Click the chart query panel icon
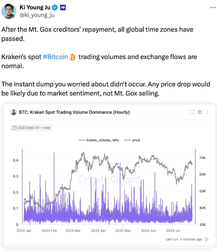The height and width of the screenshot is (251, 217). pyautogui.click(x=200, y=112)
